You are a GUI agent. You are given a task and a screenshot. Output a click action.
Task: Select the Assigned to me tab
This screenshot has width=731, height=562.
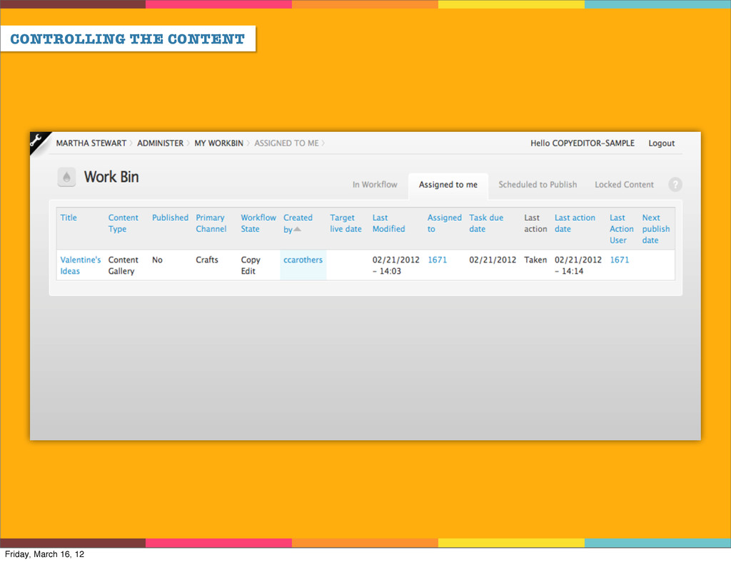pos(448,185)
